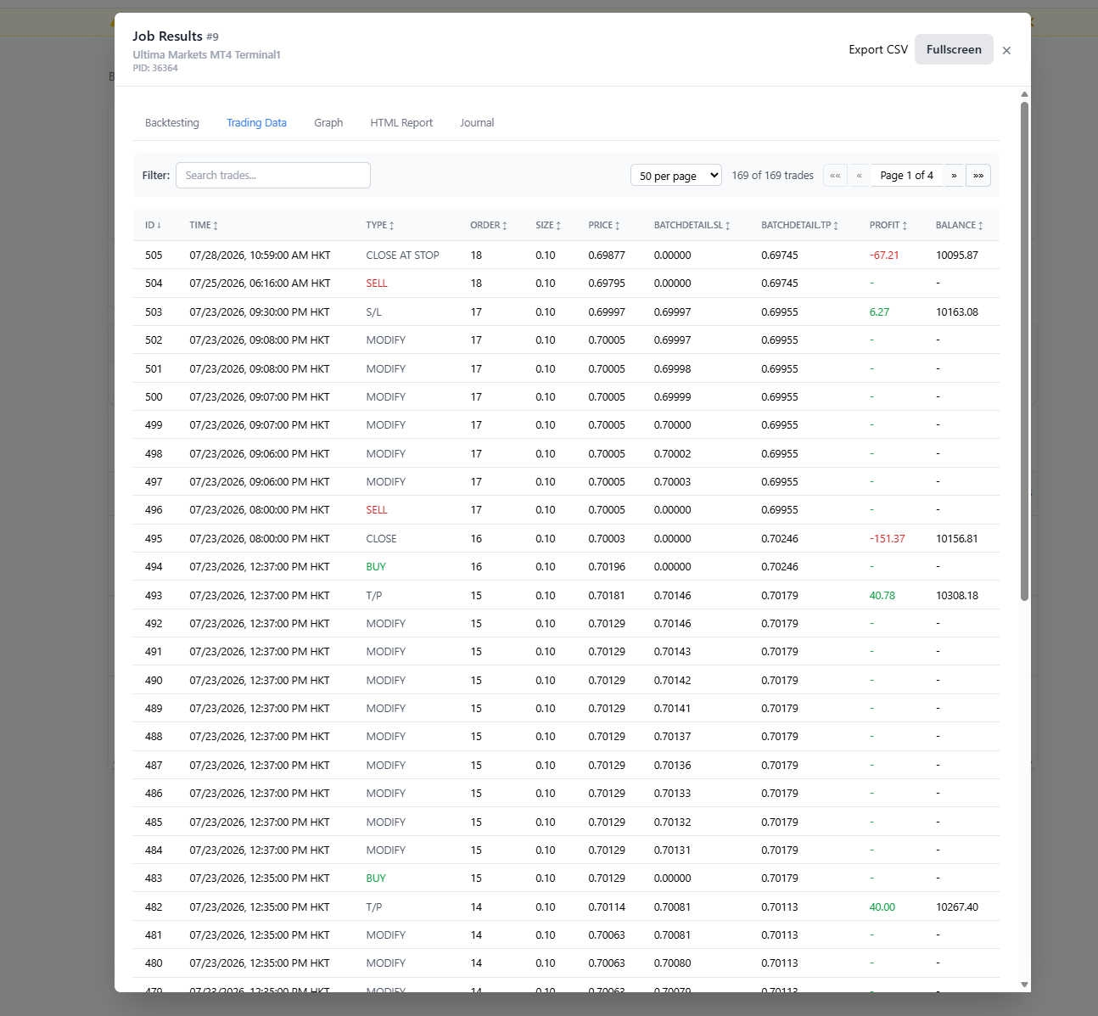
Task: Sort trades by SIZE column
Action: [x=548, y=226]
